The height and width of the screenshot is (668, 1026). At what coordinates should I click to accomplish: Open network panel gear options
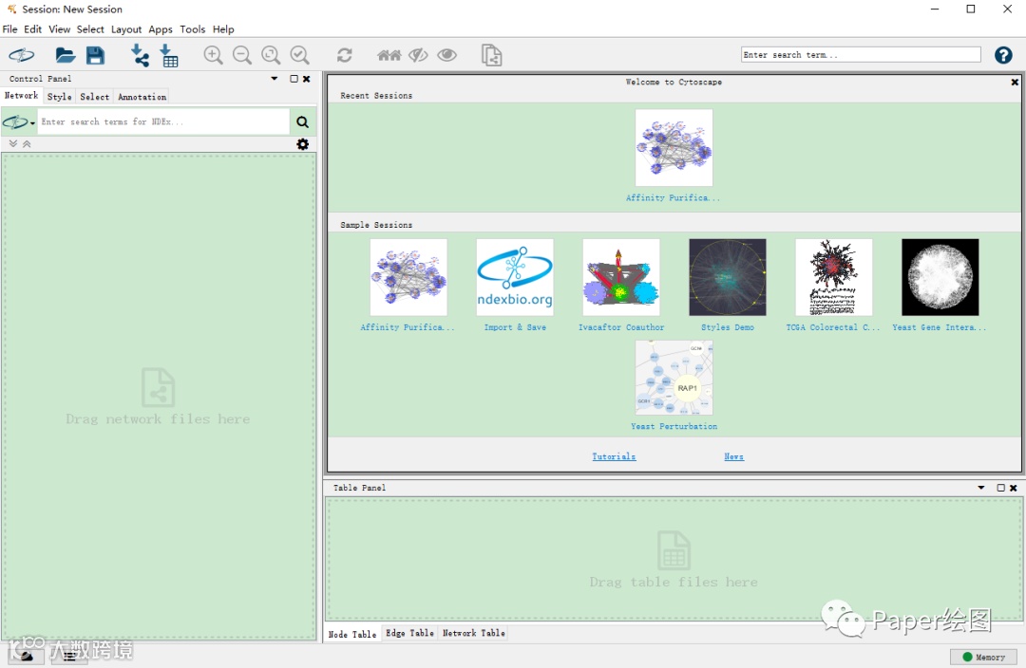click(302, 144)
